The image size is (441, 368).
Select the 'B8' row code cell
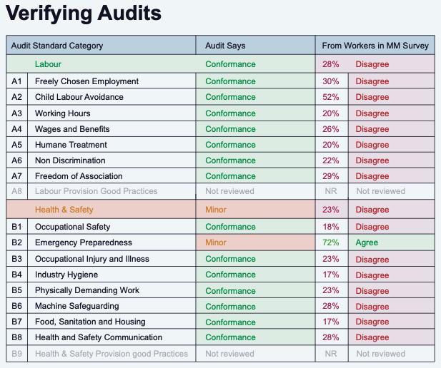click(17, 337)
